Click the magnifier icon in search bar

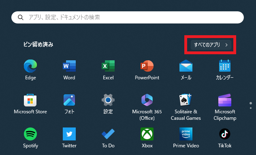(x=21, y=17)
